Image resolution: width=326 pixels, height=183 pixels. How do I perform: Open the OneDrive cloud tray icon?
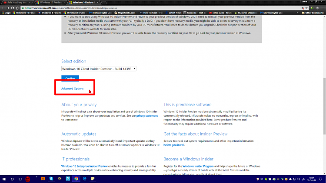tap(290, 179)
